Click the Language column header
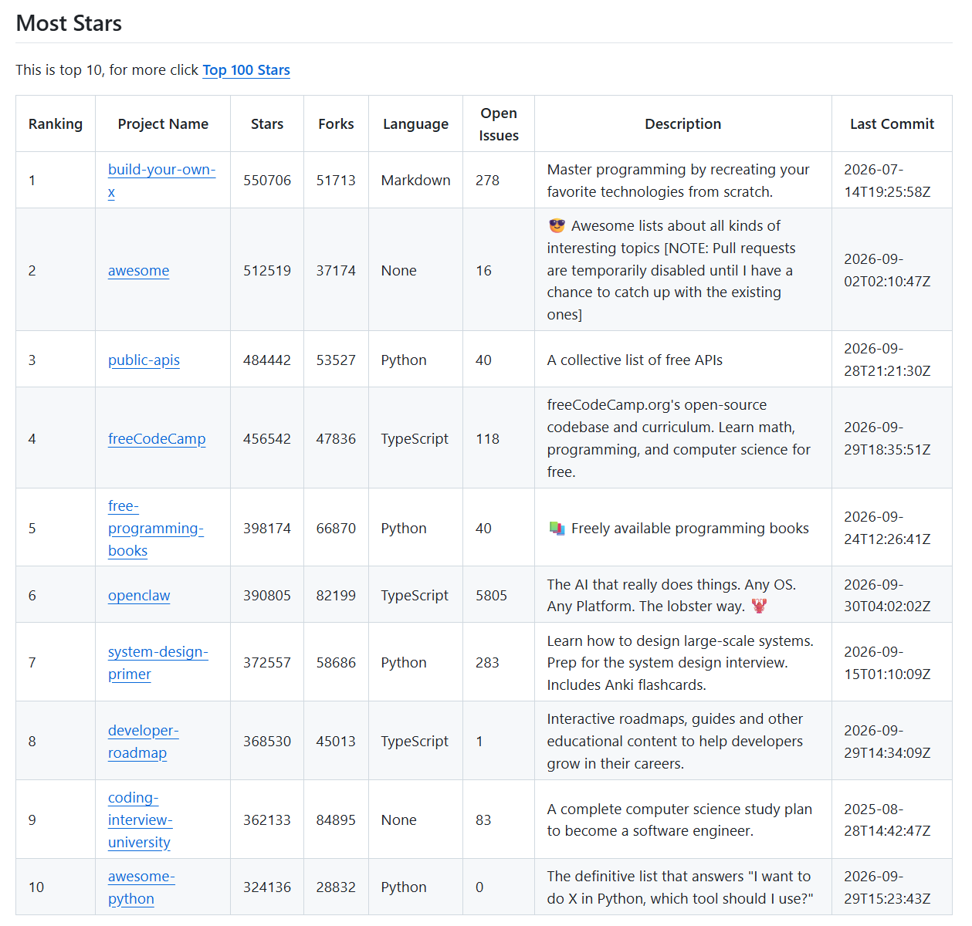 [415, 124]
